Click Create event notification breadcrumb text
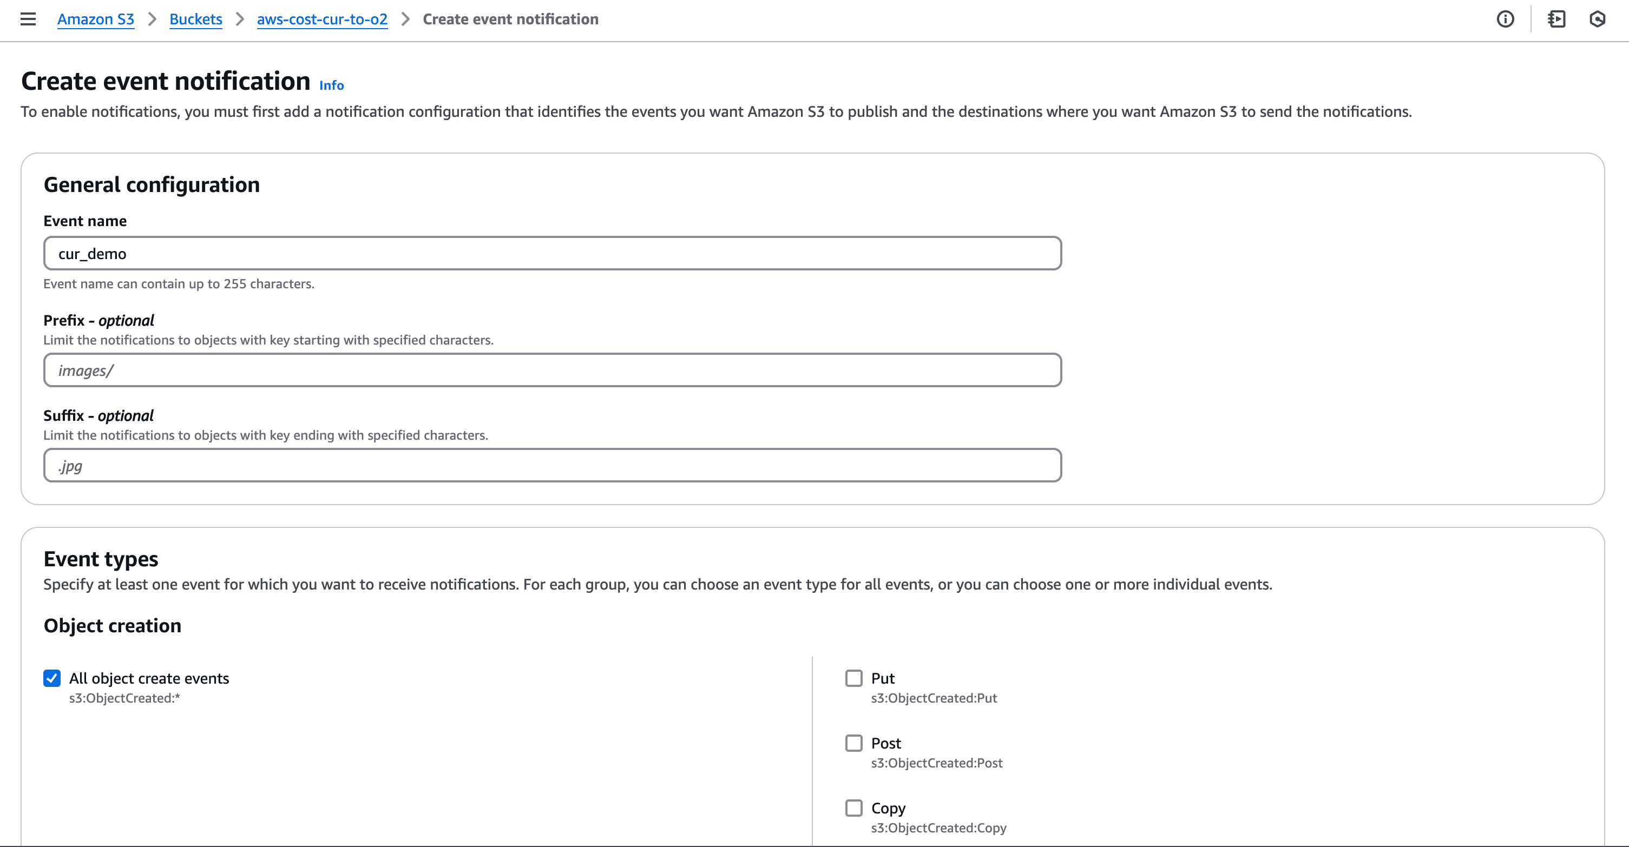1629x847 pixels. pyautogui.click(x=510, y=19)
